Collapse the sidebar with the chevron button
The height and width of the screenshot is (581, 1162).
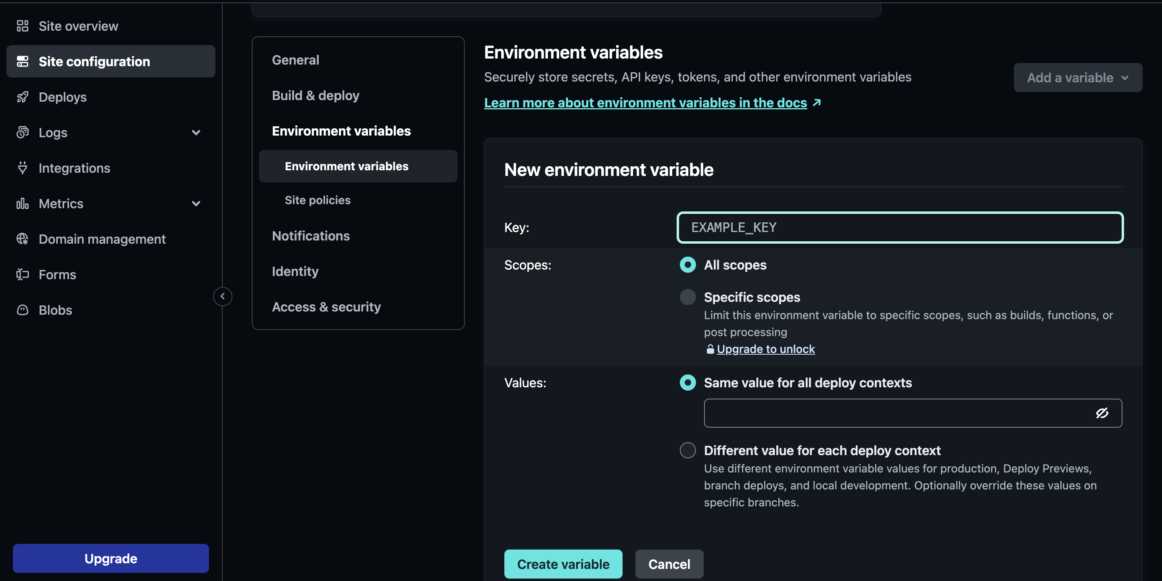222,297
